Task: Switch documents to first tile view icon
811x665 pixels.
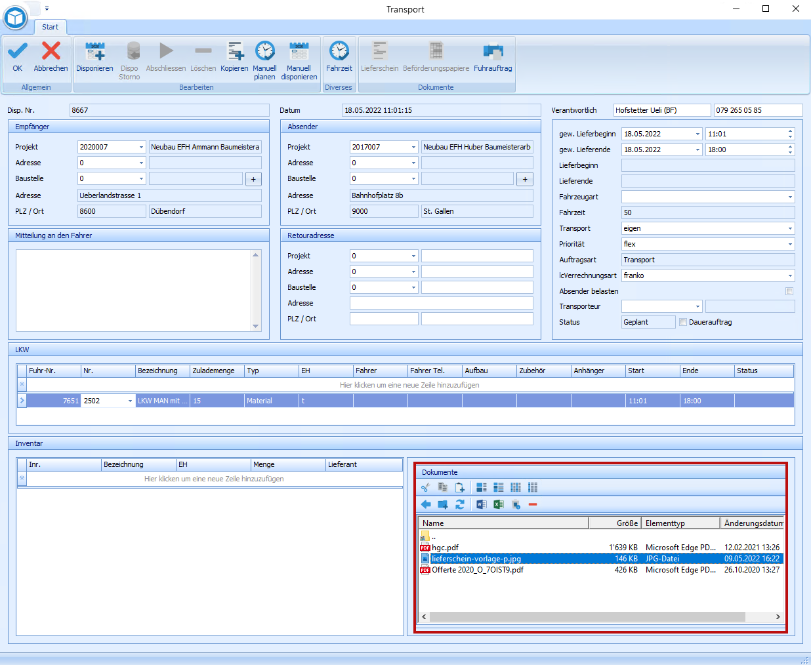Action: point(482,487)
